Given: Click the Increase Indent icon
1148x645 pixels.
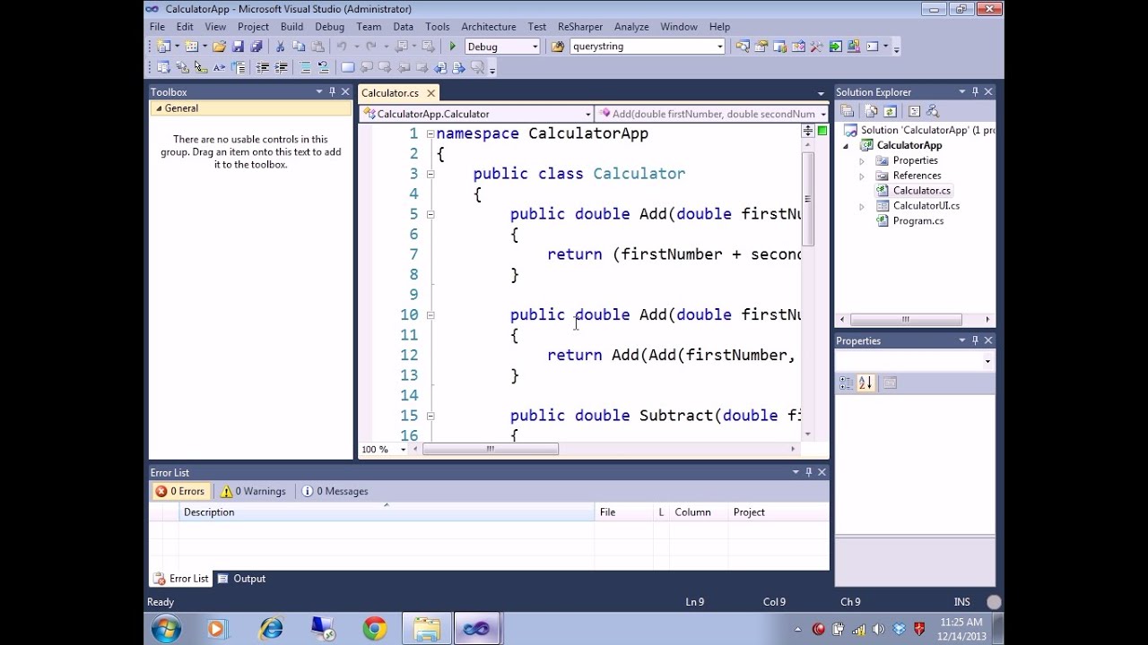Looking at the screenshot, I should pos(281,67).
